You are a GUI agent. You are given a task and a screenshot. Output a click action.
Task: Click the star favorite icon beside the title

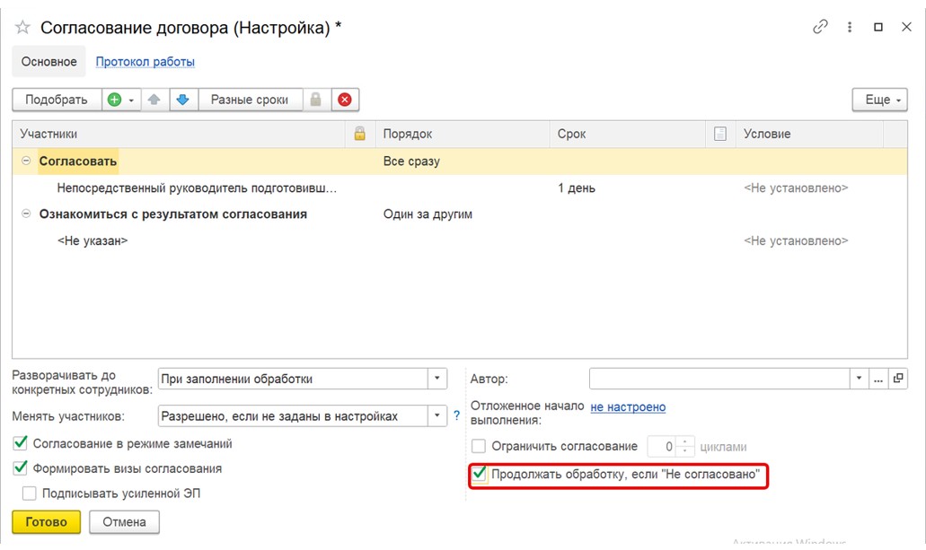22,28
